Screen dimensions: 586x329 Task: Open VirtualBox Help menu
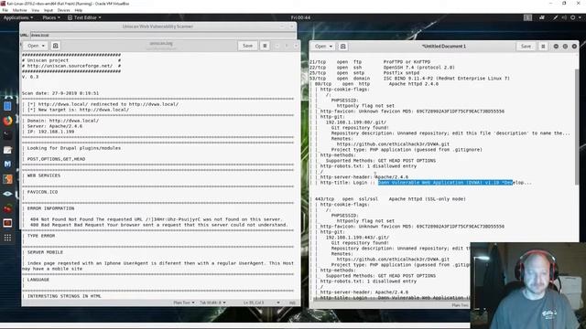[79, 10]
